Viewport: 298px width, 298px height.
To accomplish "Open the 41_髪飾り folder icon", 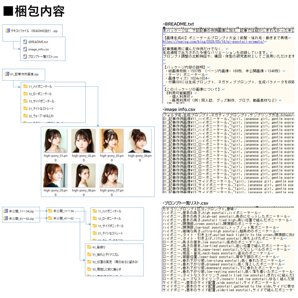I will point(89,247).
